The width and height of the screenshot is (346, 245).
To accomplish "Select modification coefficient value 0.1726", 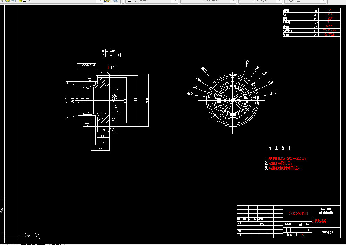I will point(330,35).
